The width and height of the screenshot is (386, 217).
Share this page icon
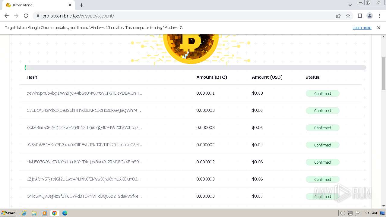[338, 16]
